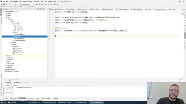The width and height of the screenshot is (186, 104).
Task: Save all using the floppy disk icon
Action: click(4, 4)
